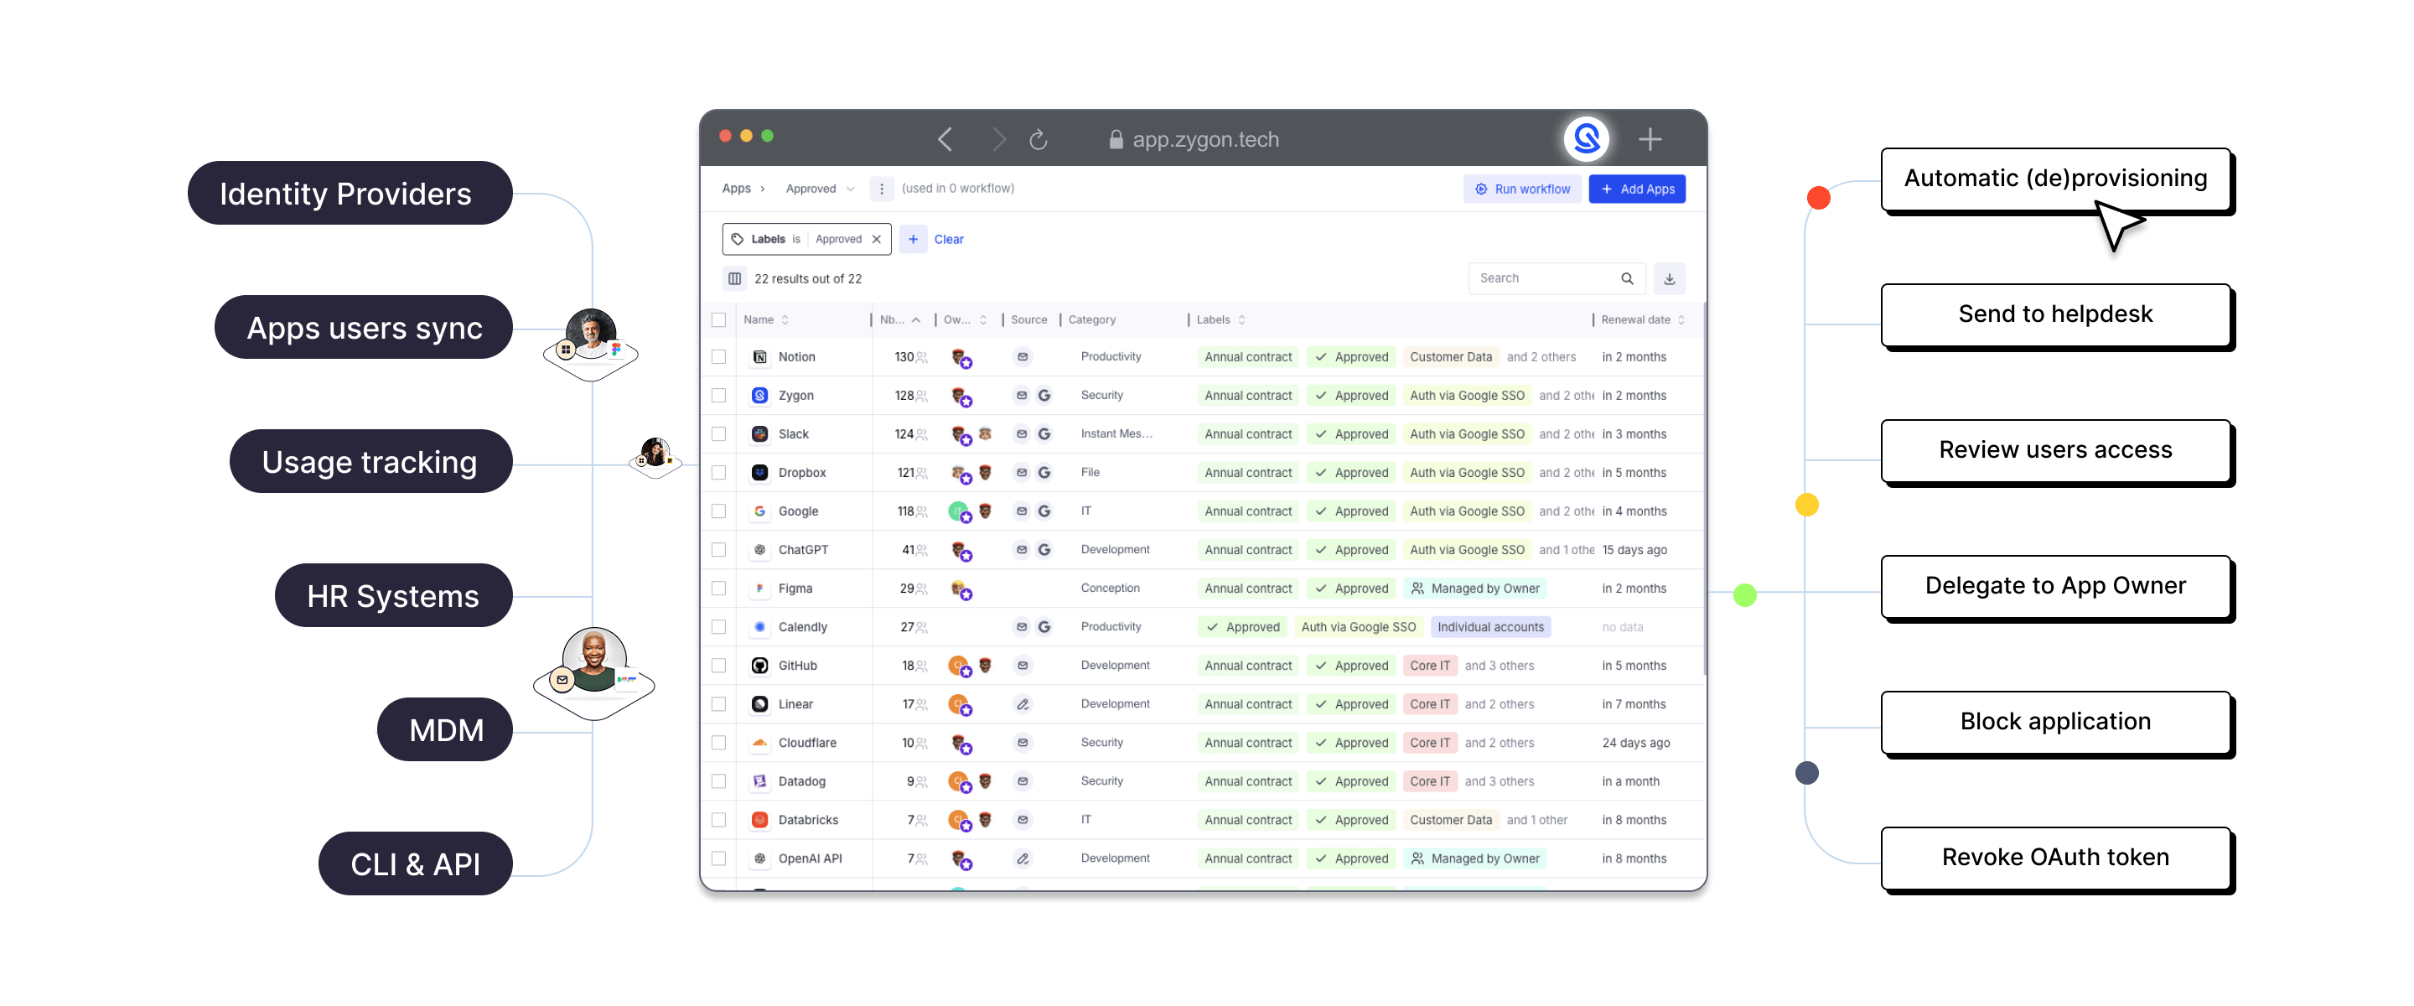Click the browser address bar app.zygon.tech
The image size is (2414, 1006).
click(x=1194, y=140)
